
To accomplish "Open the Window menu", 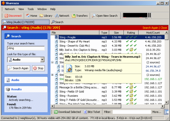I will (x=42, y=9).
